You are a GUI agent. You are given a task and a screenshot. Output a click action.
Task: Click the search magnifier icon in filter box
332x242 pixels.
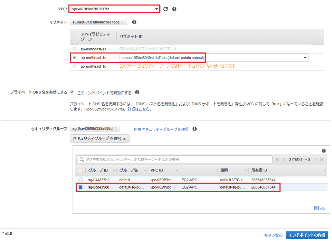[x=82, y=159]
